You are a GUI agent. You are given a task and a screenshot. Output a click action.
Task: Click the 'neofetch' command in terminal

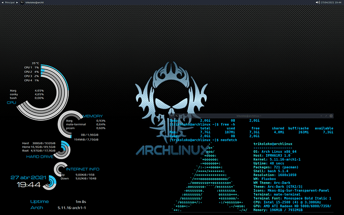229,140
